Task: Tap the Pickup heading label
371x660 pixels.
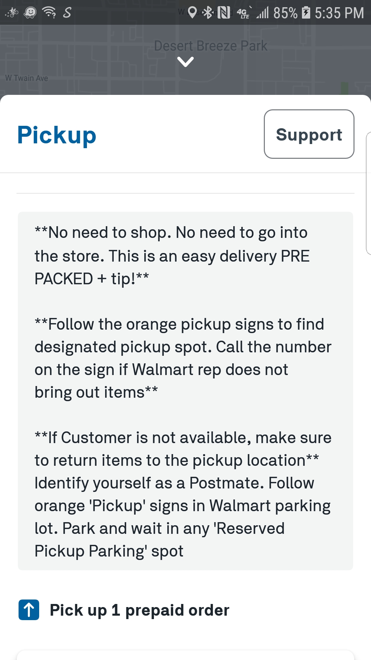Action: click(x=56, y=135)
